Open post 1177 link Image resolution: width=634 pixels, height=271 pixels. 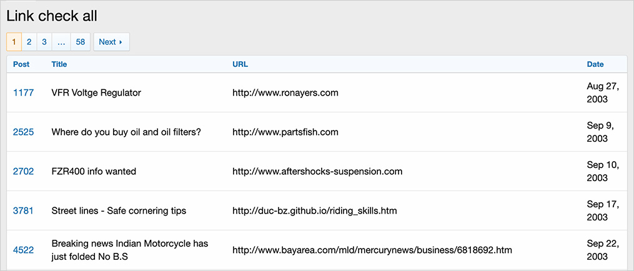tap(23, 93)
